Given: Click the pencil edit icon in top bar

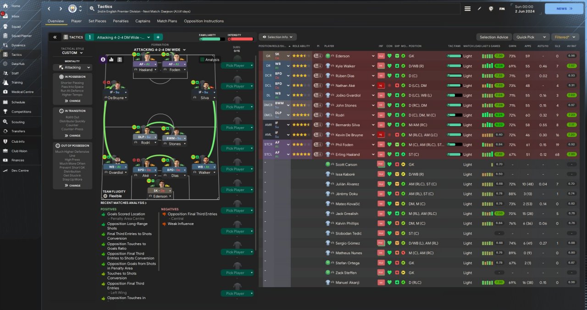Looking at the screenshot, I should (x=479, y=9).
